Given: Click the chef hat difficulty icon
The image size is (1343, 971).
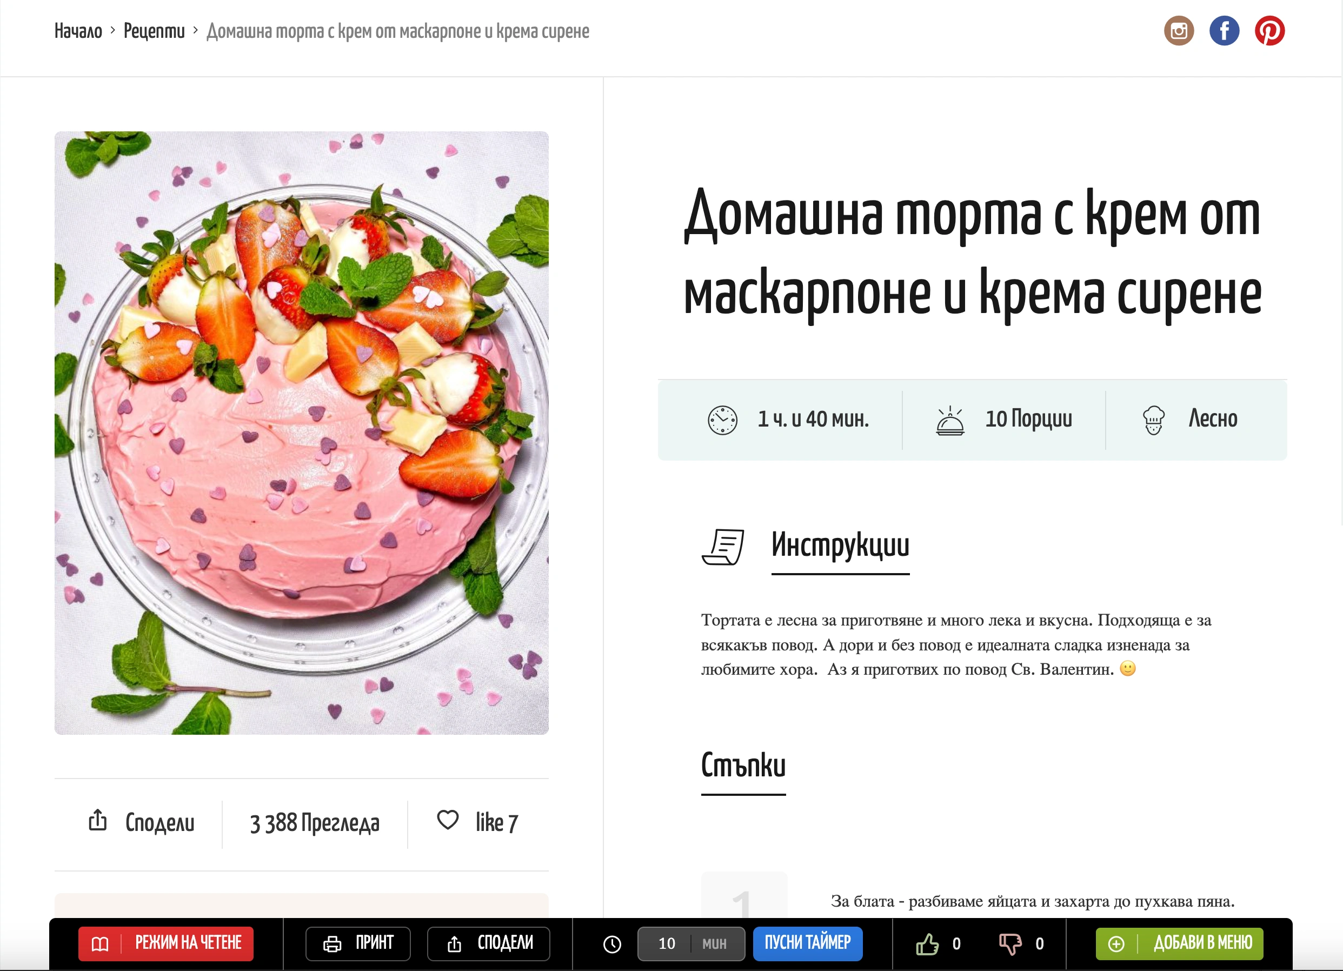Looking at the screenshot, I should coord(1154,421).
